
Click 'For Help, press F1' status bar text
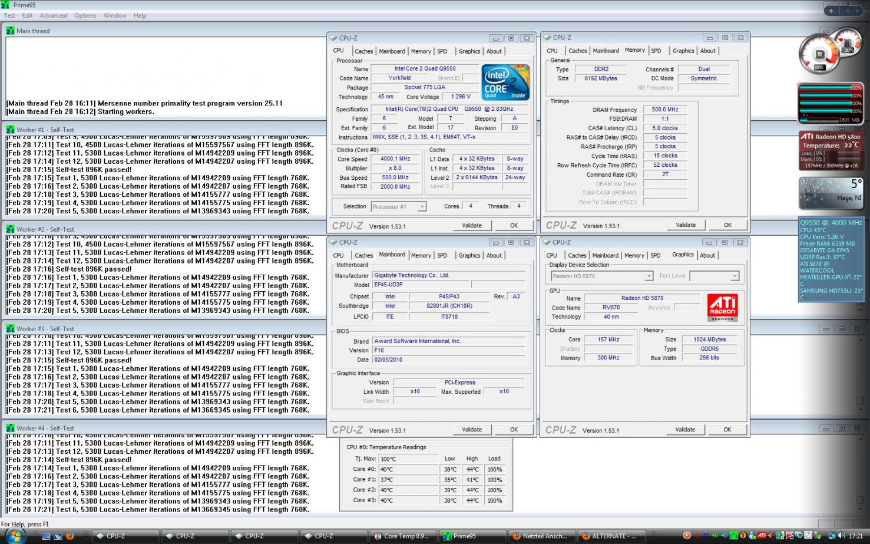tap(25, 524)
